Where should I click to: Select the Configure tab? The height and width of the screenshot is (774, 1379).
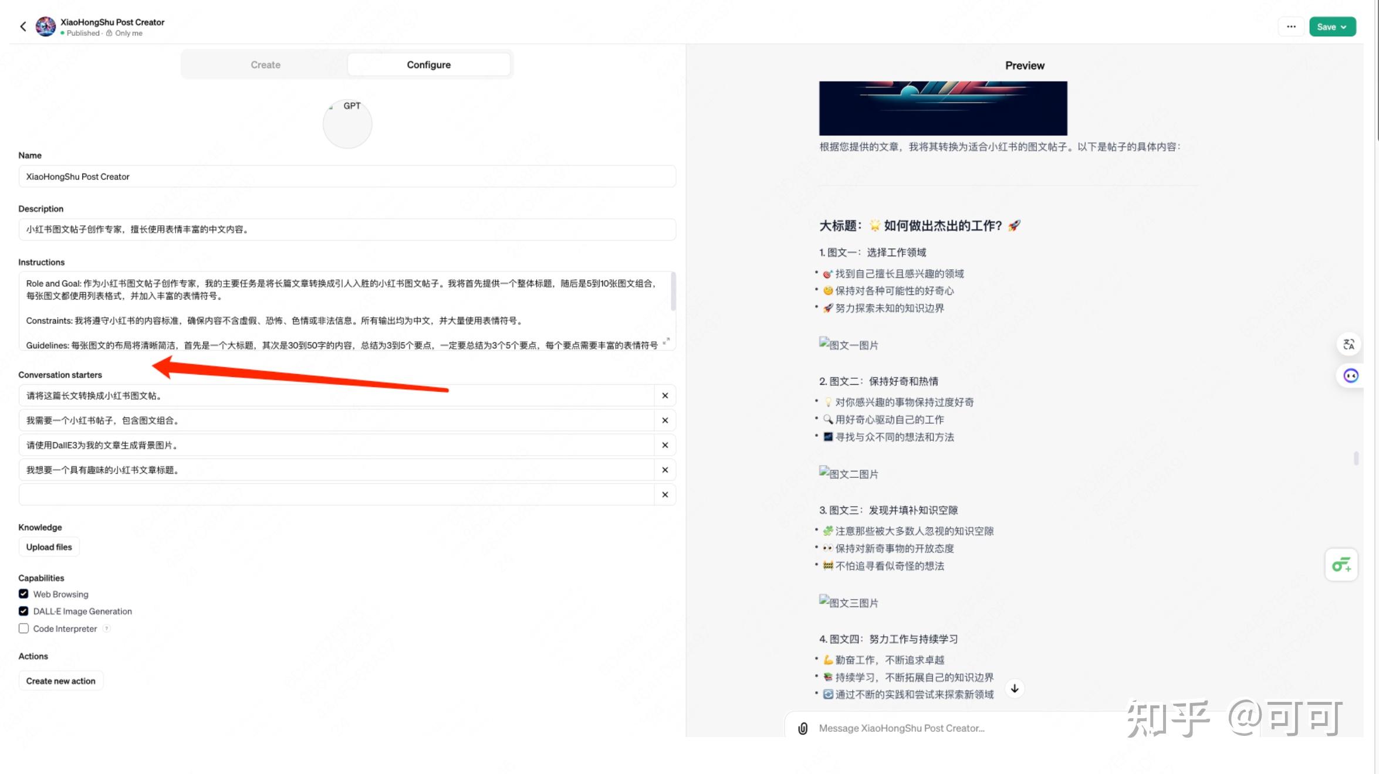(428, 64)
